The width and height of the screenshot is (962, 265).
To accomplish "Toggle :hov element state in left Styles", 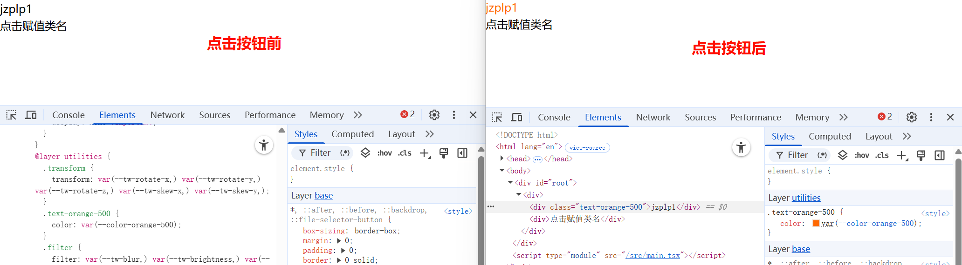I will [385, 153].
